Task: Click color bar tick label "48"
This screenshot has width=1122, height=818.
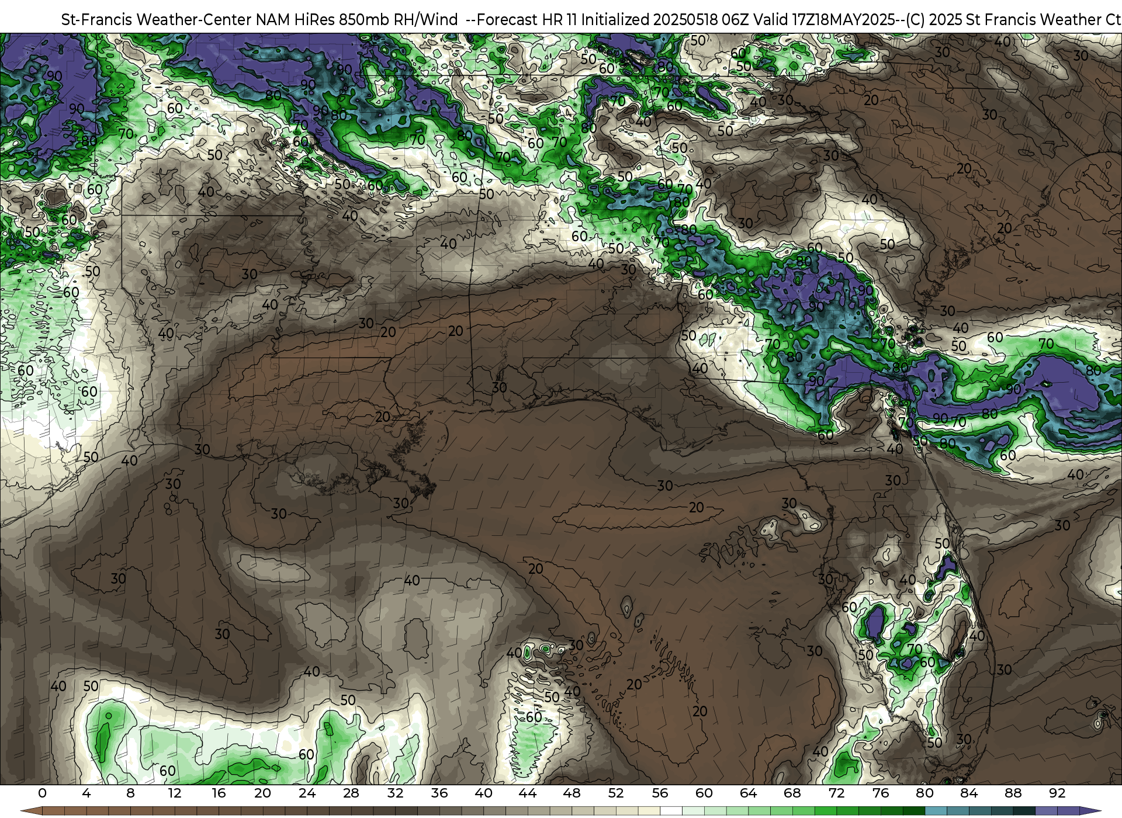Action: [572, 793]
